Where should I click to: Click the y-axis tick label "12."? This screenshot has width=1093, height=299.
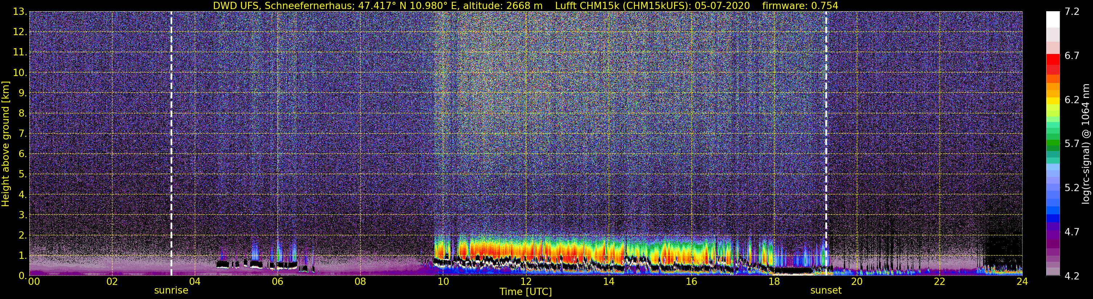click(20, 32)
